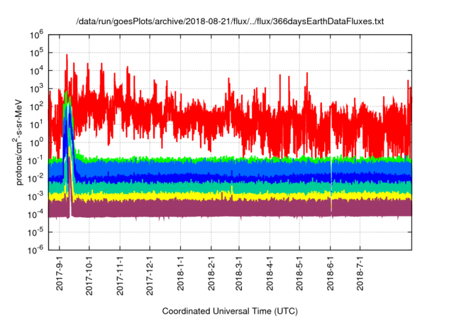Click the 10^0 y-axis tick label
This screenshot has width=454, height=318.
(36, 143)
